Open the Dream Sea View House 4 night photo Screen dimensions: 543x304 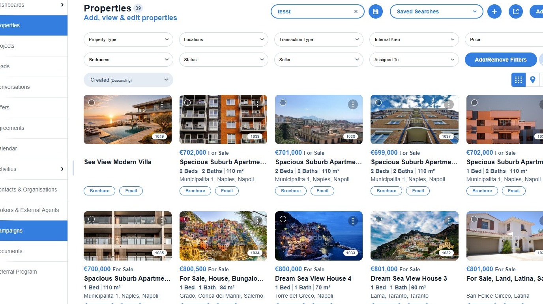319,236
